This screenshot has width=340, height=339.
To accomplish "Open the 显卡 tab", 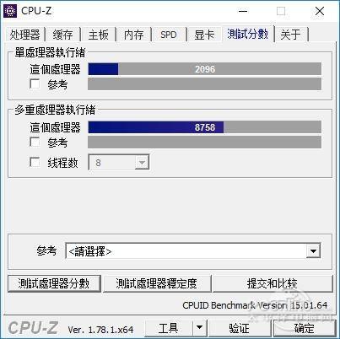I will (204, 35).
